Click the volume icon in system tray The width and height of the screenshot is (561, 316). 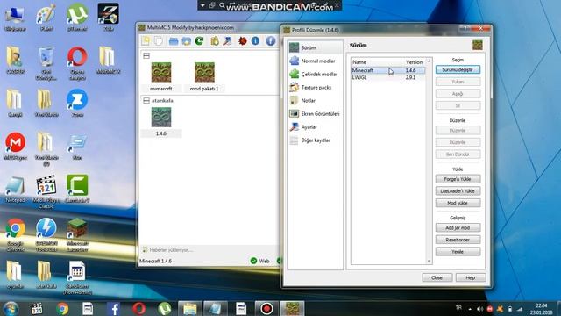pyautogui.click(x=479, y=308)
